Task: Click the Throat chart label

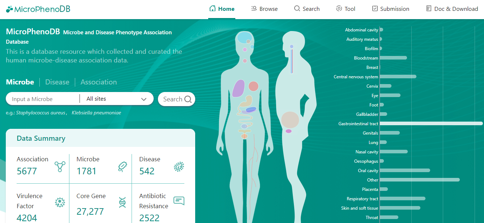Action: [x=372, y=218]
